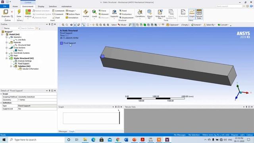The width and height of the screenshot is (254, 143).
Task: Click the Images dropdown button
Action: 71,11
